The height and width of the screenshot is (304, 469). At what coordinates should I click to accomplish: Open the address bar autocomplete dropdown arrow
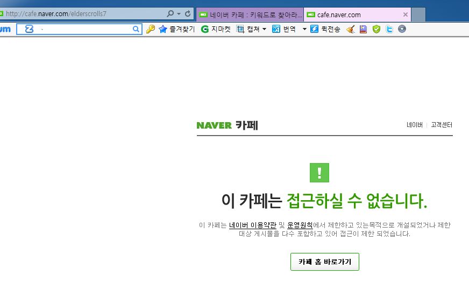179,14
